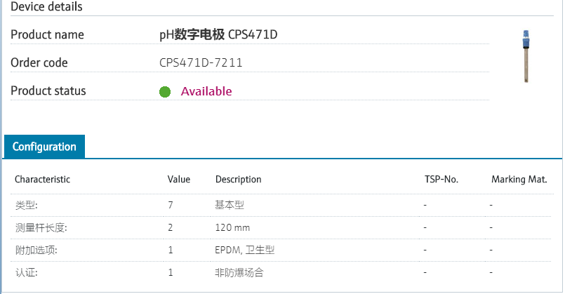Click the EPDM, 卫生型 description cell
This screenshot has height=294, width=565.
[x=244, y=250]
